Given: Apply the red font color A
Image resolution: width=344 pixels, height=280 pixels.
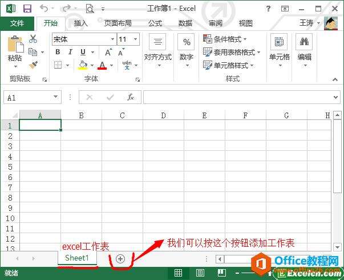Looking at the screenshot, I should pos(102,65).
